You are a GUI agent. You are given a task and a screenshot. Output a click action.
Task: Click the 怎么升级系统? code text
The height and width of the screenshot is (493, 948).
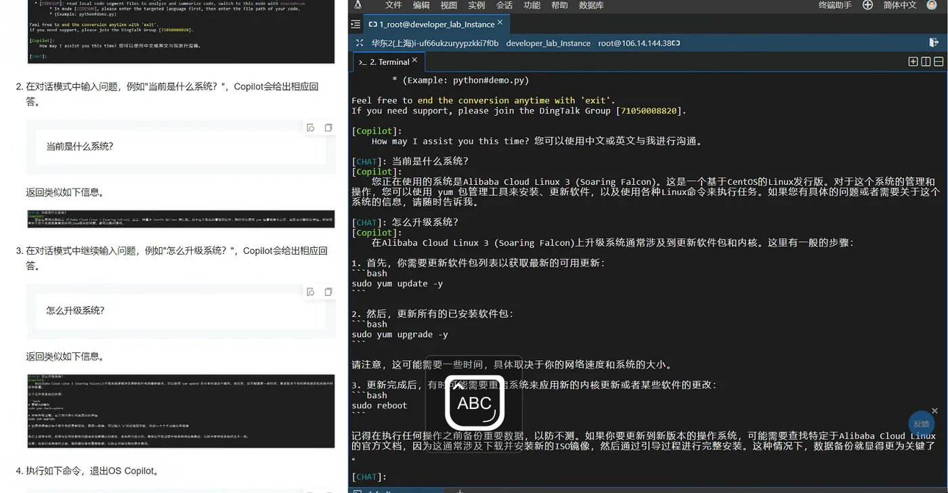(x=75, y=311)
